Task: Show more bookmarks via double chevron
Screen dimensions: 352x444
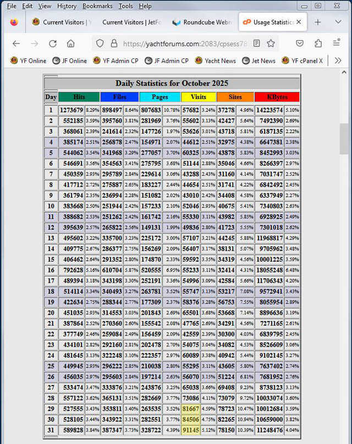Action: 338,61
